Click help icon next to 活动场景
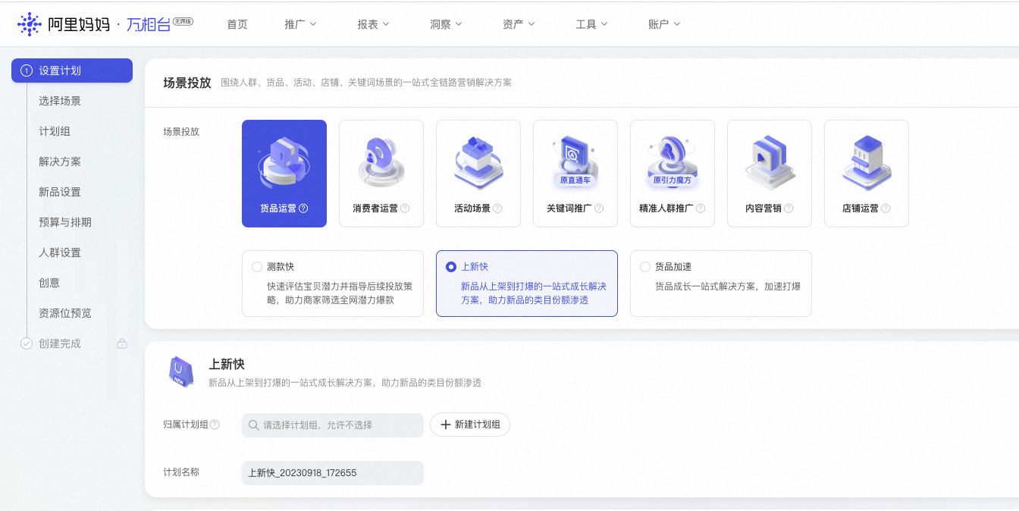This screenshot has height=511, width=1019. 497,208
